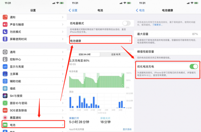Toggle the Low Power Mode (低电量模式) switch
Image resolution: width=201 pixels, height=132 pixels.
pos(126,23)
